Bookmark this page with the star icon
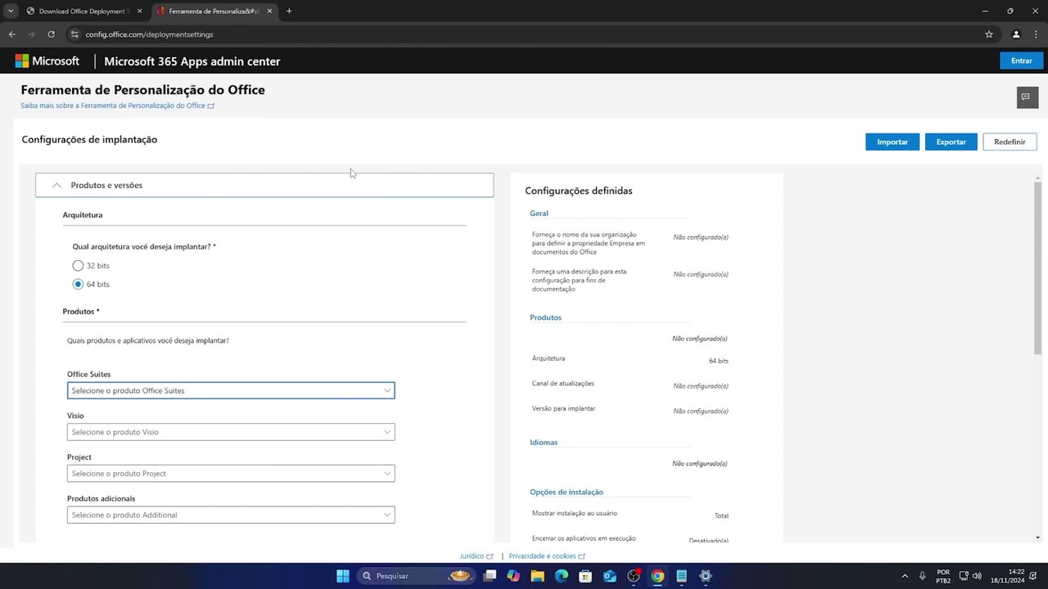1048x589 pixels. tap(989, 34)
